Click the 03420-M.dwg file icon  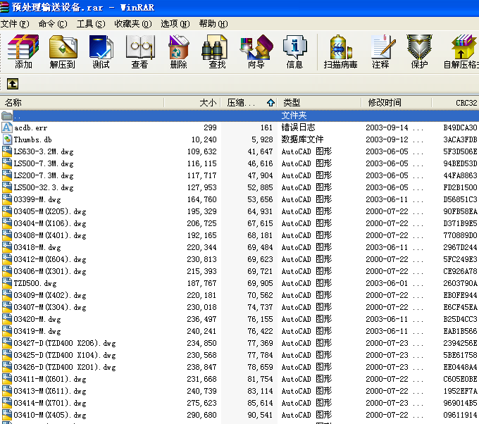(x=7, y=319)
